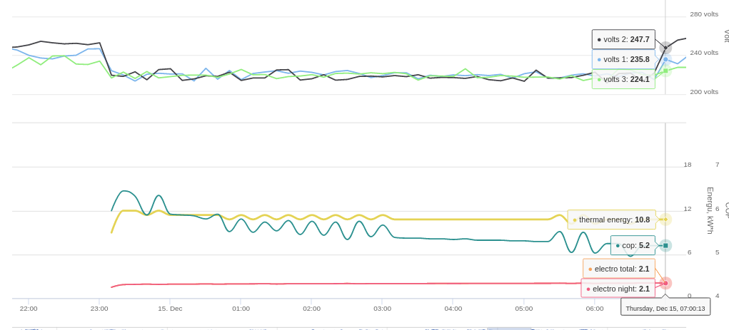Click the Thursday, Dec 15, 07:00:13 date label
This screenshot has width=729, height=330.
point(665,308)
